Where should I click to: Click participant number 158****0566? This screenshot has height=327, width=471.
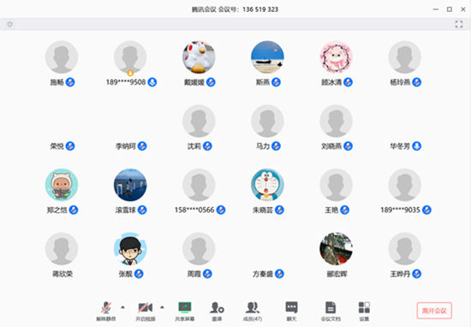point(194,210)
